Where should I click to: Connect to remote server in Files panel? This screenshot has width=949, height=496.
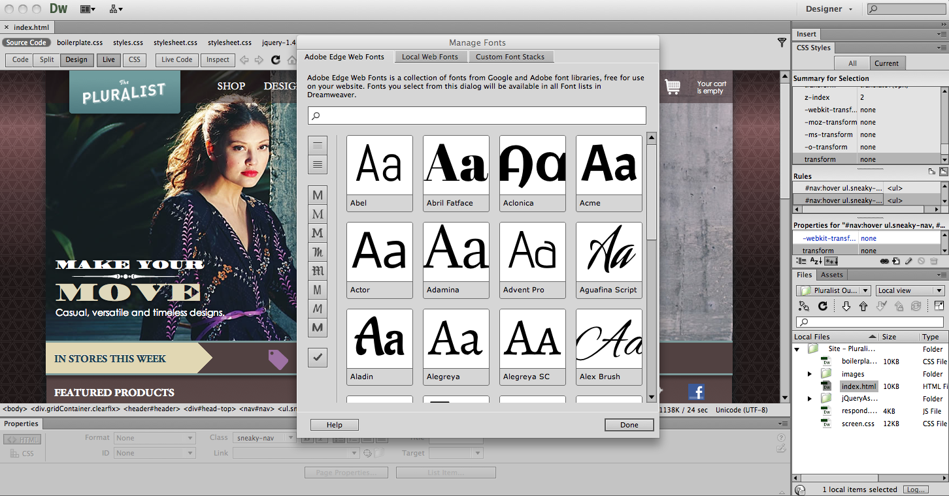(803, 305)
